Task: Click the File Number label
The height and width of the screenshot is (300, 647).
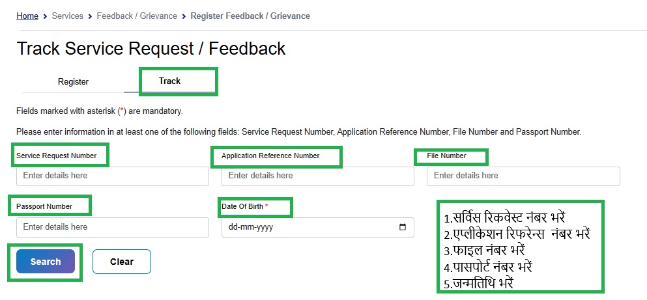Action: [x=447, y=156]
